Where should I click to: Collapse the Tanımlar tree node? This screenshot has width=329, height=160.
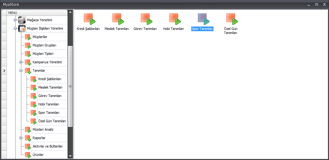(x=21, y=70)
